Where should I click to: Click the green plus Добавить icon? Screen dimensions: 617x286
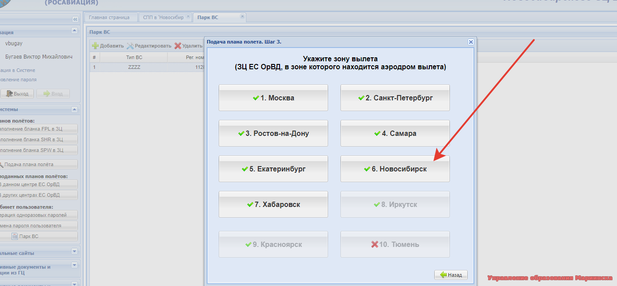click(95, 46)
